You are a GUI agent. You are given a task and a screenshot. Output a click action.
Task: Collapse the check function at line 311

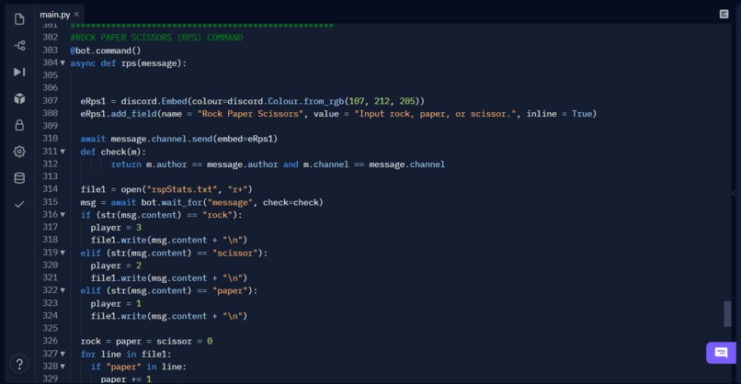click(63, 152)
